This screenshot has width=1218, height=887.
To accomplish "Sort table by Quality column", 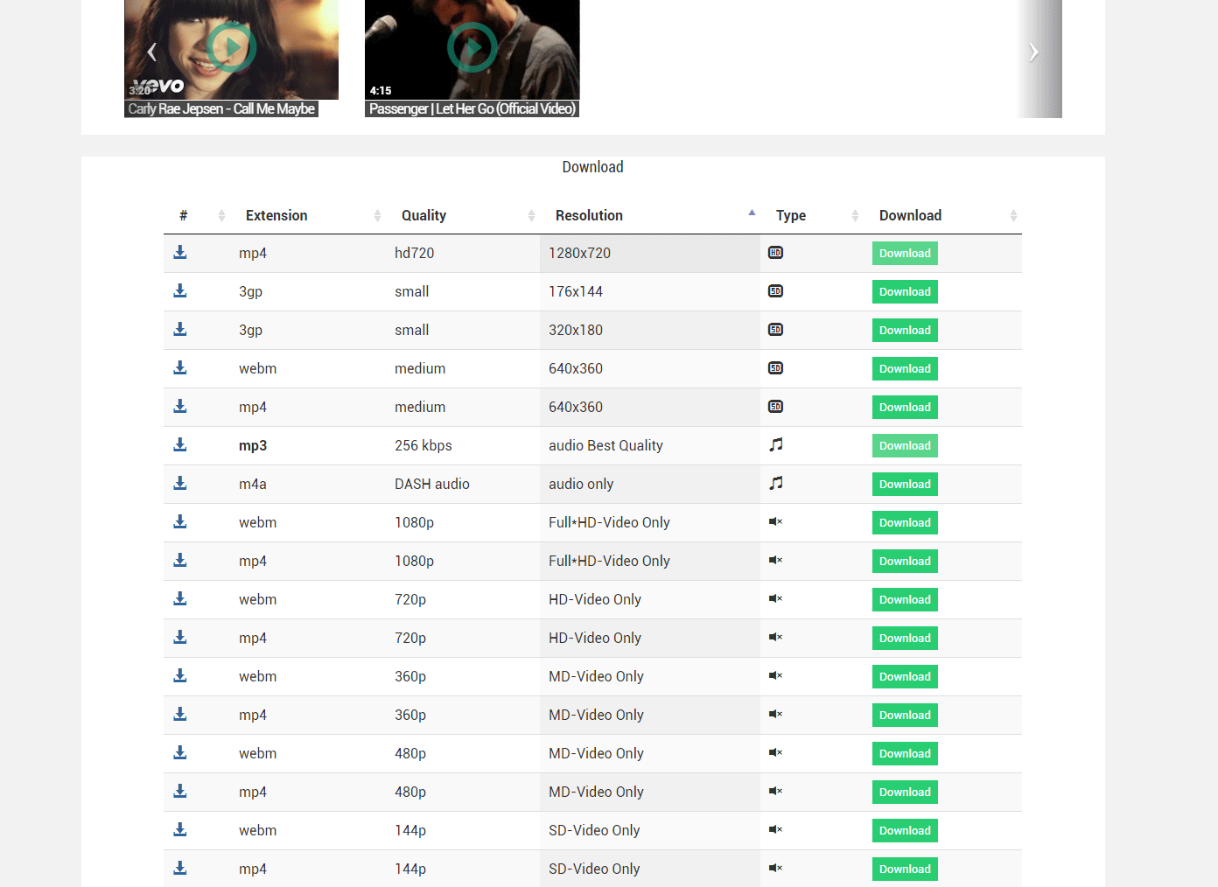I will [x=423, y=216].
